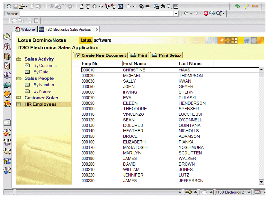
Task: Click the Emp No column header
Action: tap(102, 63)
